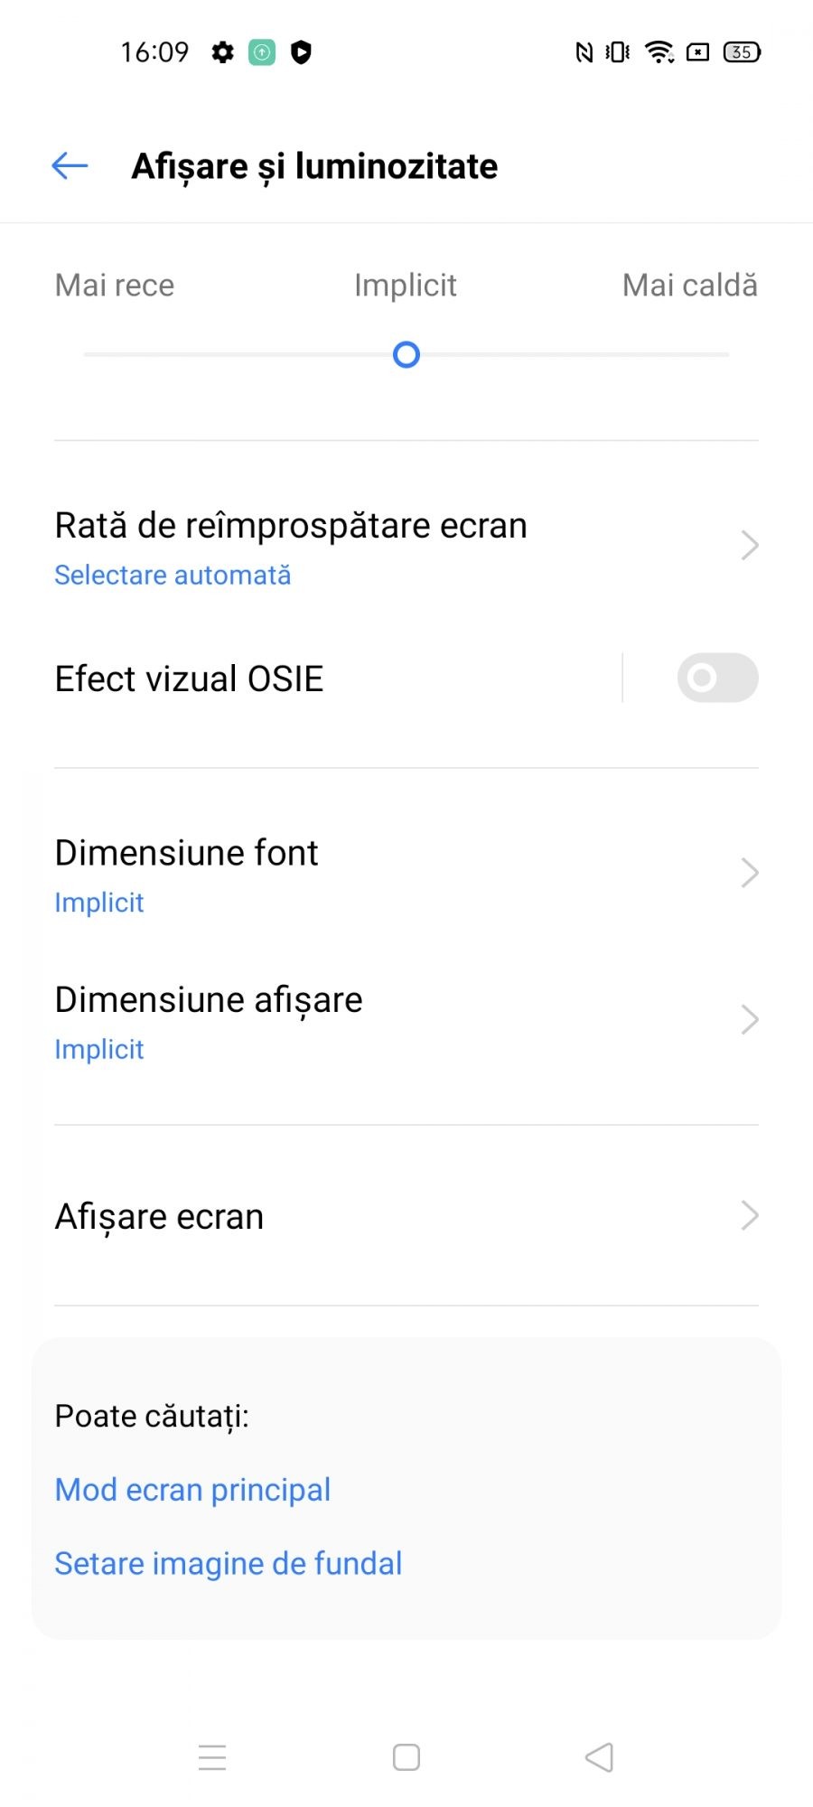Open Dimensiune afișare chevron arrow
The width and height of the screenshot is (813, 1807).
[x=749, y=1020]
